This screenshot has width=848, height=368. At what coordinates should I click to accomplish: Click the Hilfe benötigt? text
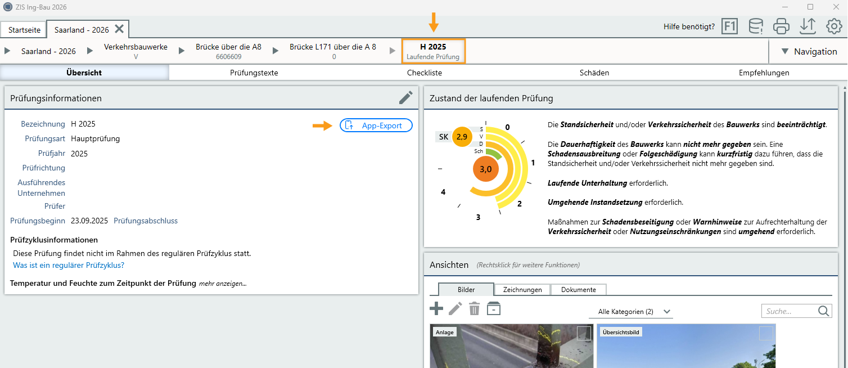click(689, 26)
